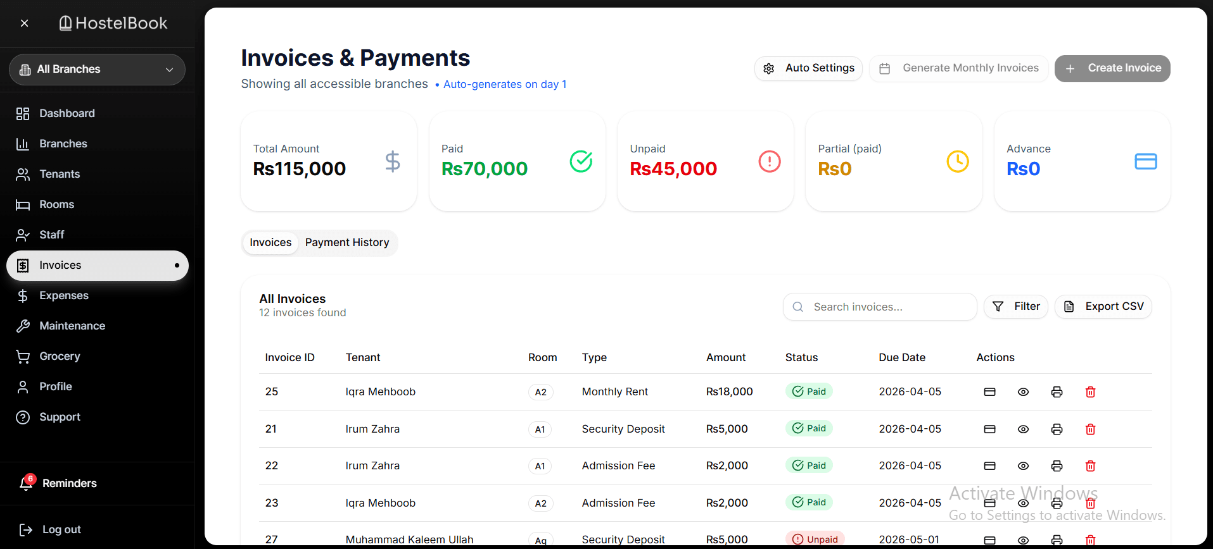The width and height of the screenshot is (1213, 549).
Task: Open the Filter options
Action: point(1016,307)
